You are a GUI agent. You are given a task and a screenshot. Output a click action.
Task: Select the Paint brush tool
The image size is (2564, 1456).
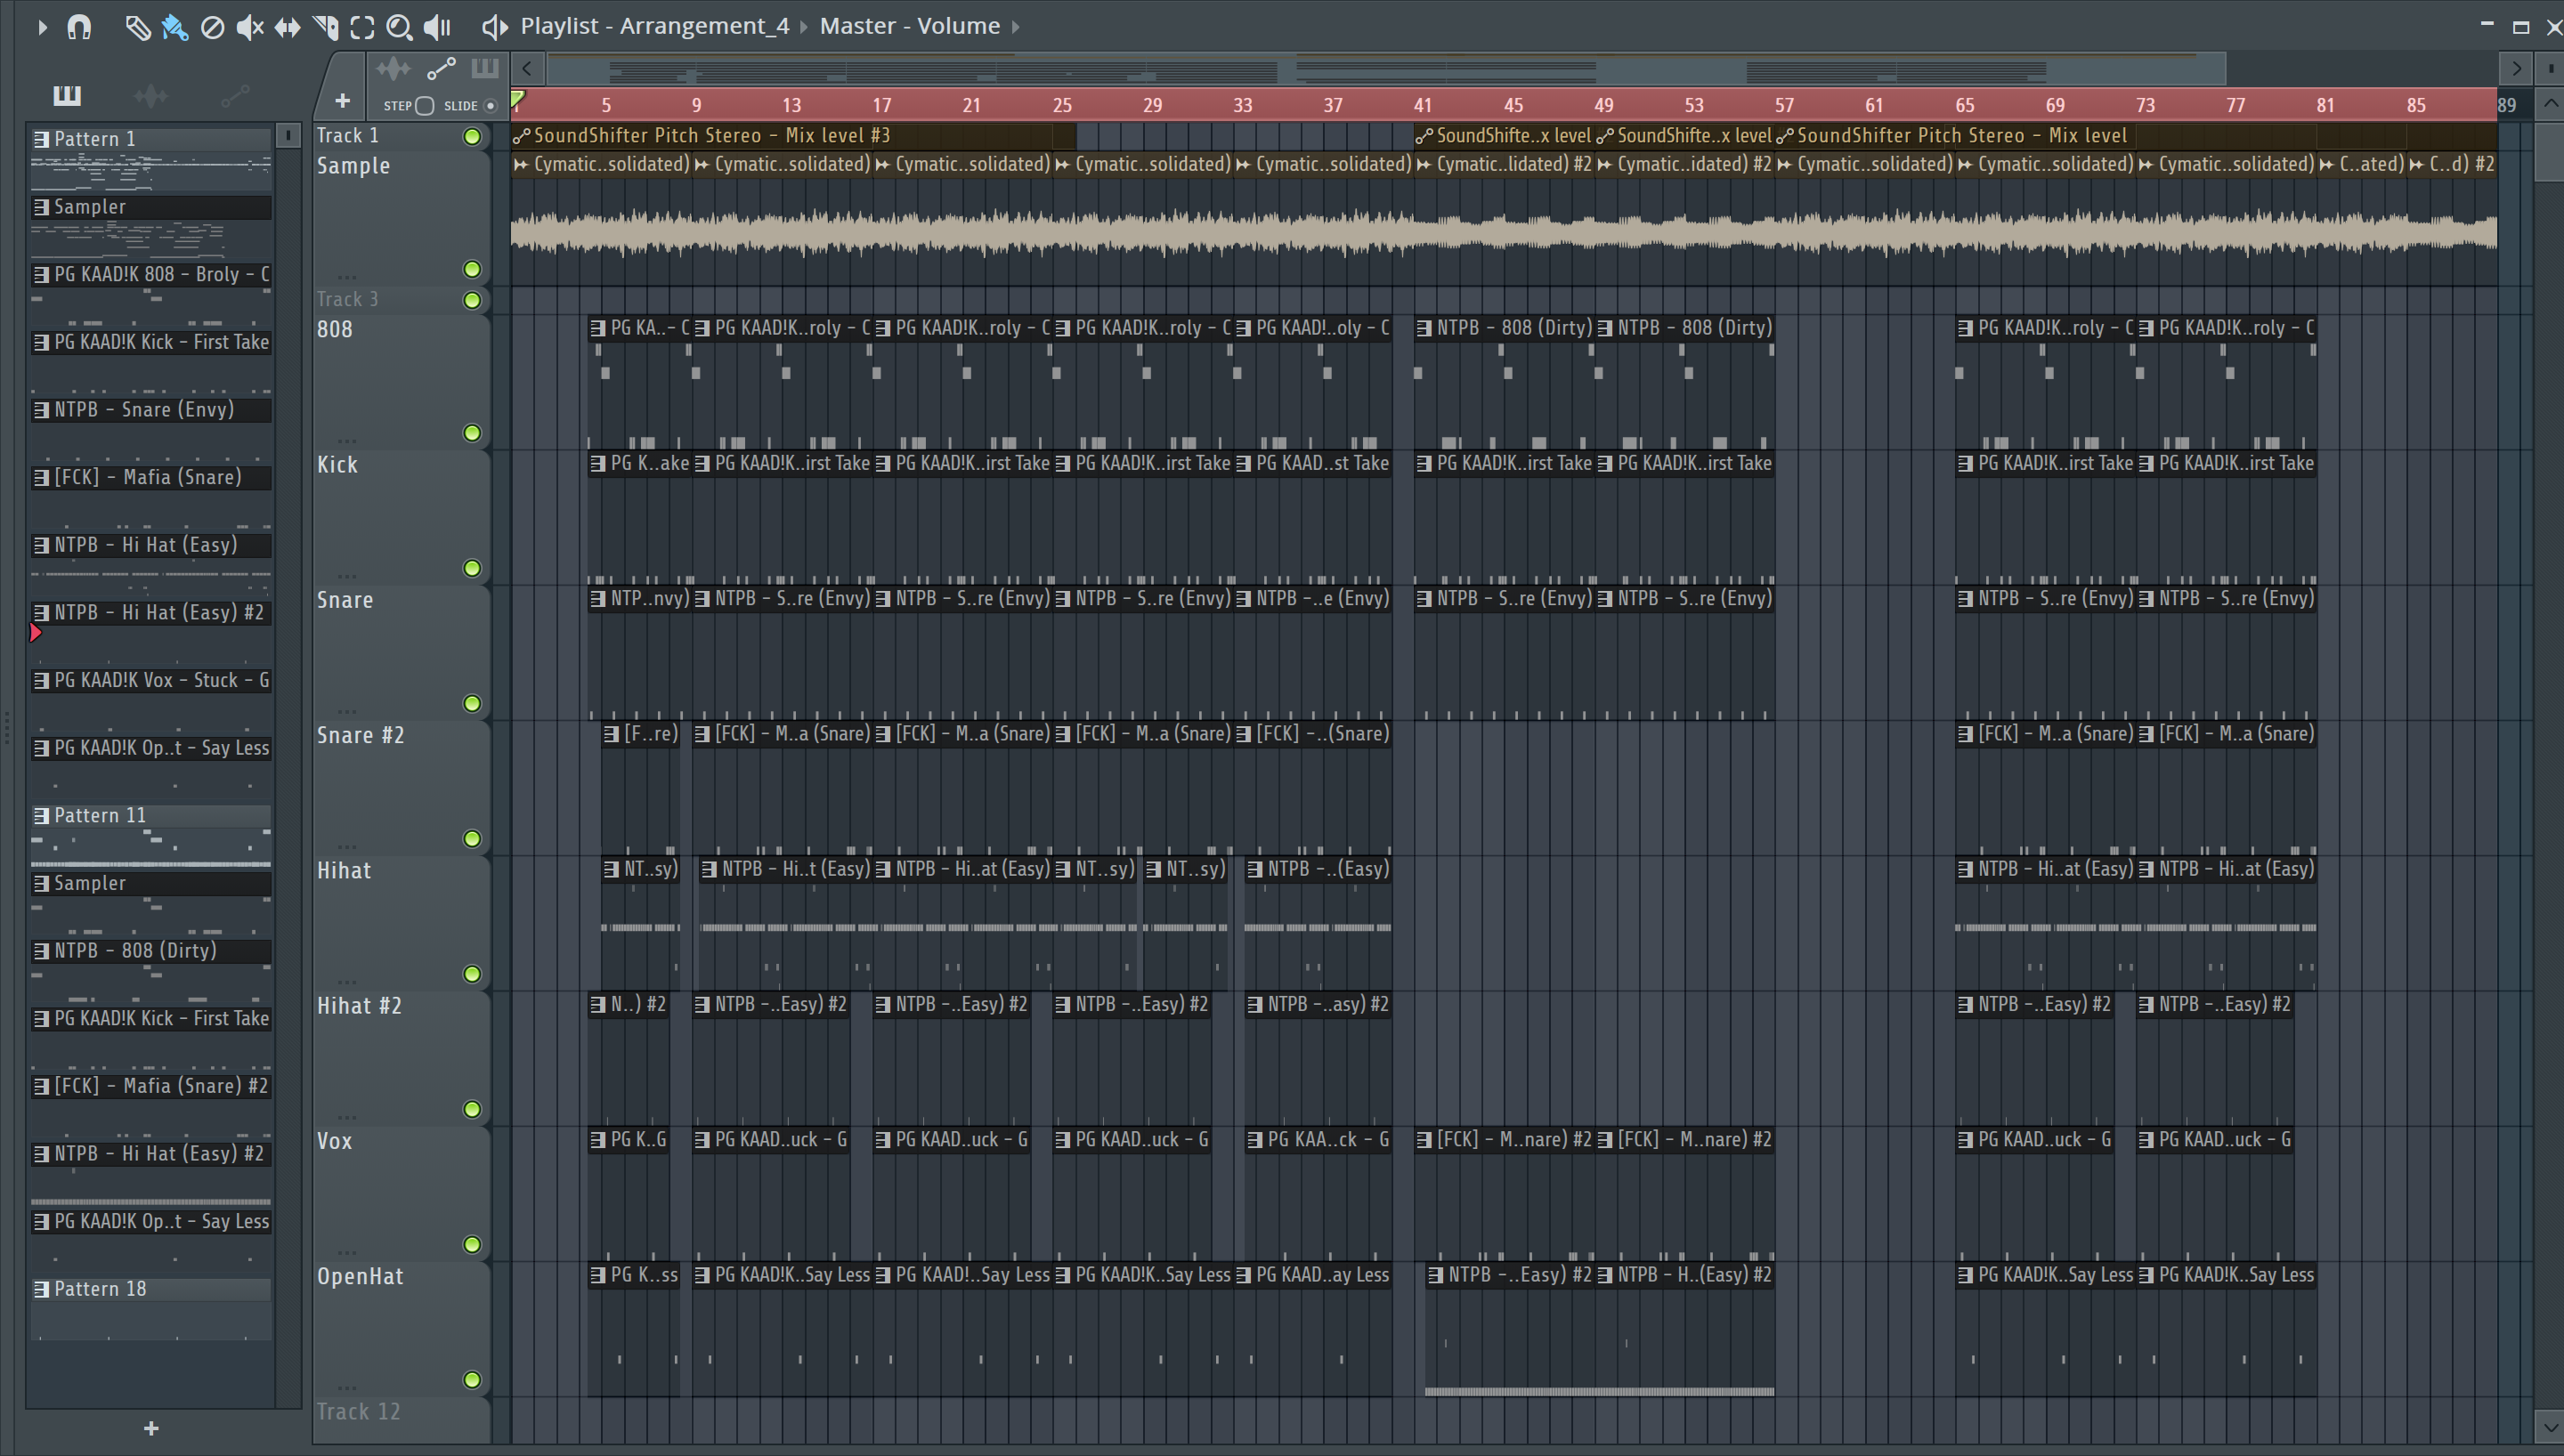point(175,27)
